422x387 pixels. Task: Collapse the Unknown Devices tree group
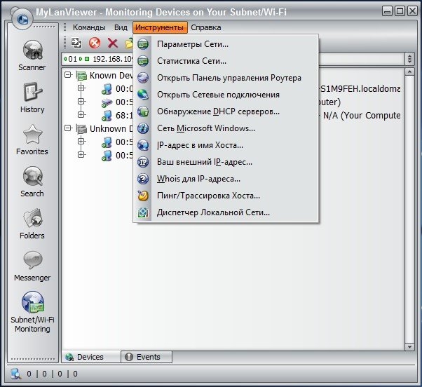click(69, 128)
